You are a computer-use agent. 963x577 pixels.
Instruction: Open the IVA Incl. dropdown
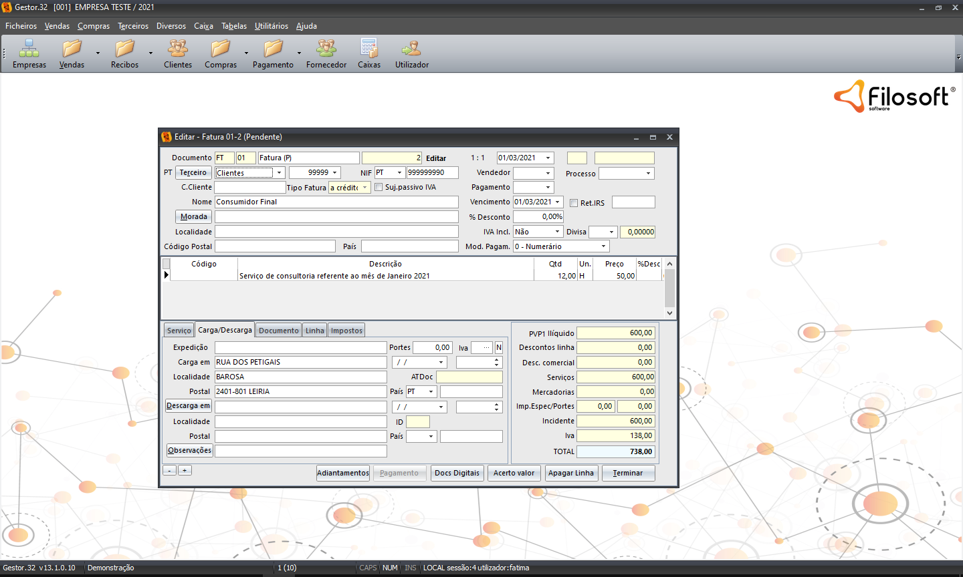557,232
